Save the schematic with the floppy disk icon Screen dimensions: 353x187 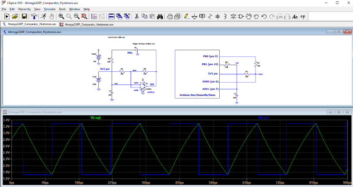click(24, 16)
